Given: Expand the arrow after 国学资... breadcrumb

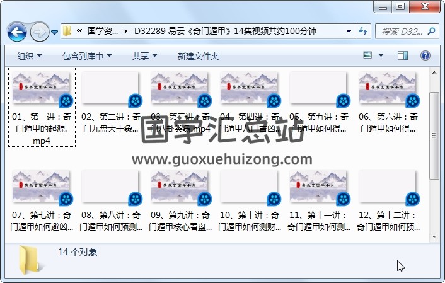Looking at the screenshot, I should tap(125, 31).
